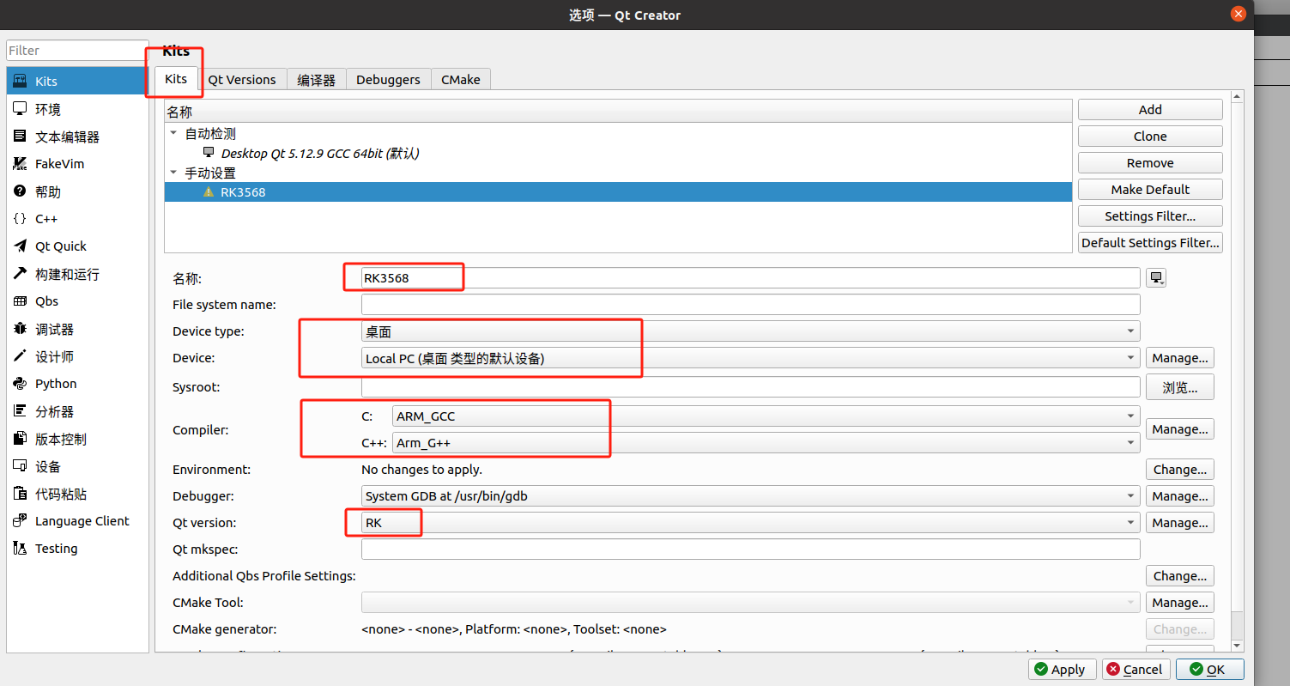The image size is (1290, 686).
Task: Select Desktop Qt 5.12.9 GCC 64bit kit
Action: tap(319, 154)
